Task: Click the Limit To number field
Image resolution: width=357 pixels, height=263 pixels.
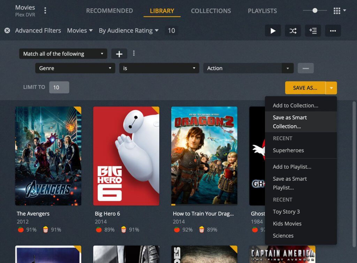Action: click(x=59, y=87)
